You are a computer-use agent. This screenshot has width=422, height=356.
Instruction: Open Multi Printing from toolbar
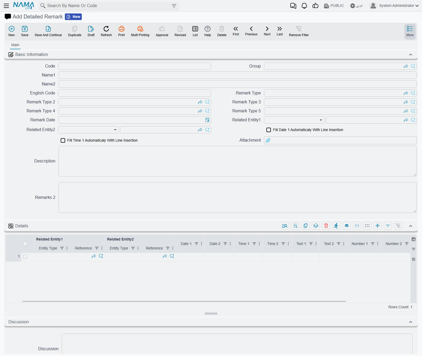click(x=140, y=31)
